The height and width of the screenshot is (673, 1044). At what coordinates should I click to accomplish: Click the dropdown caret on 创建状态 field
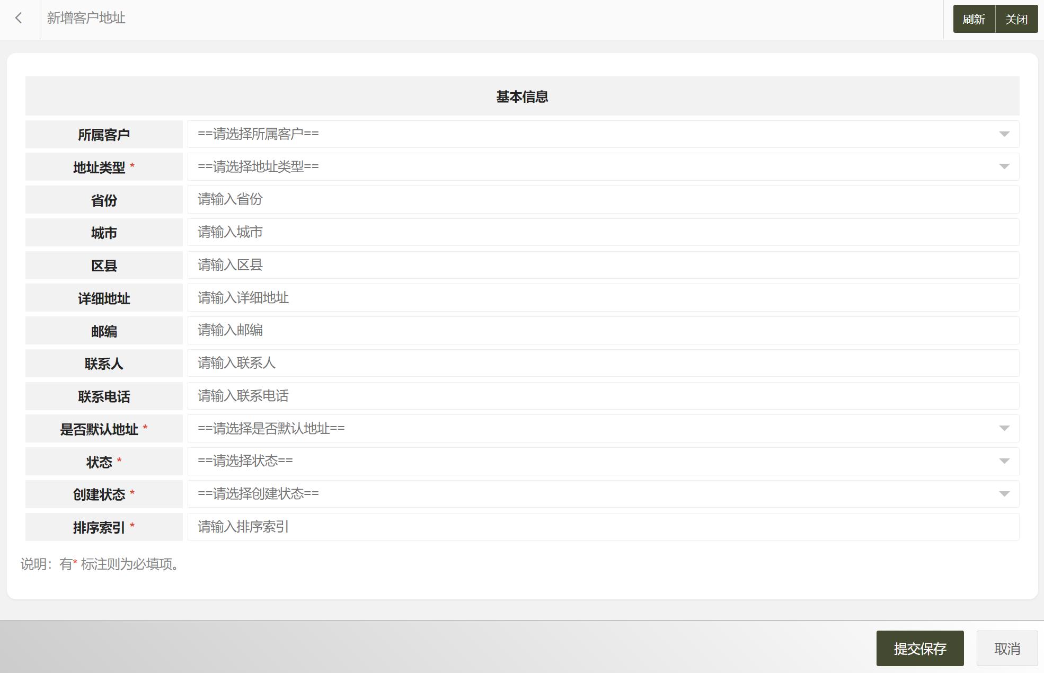pos(1004,494)
